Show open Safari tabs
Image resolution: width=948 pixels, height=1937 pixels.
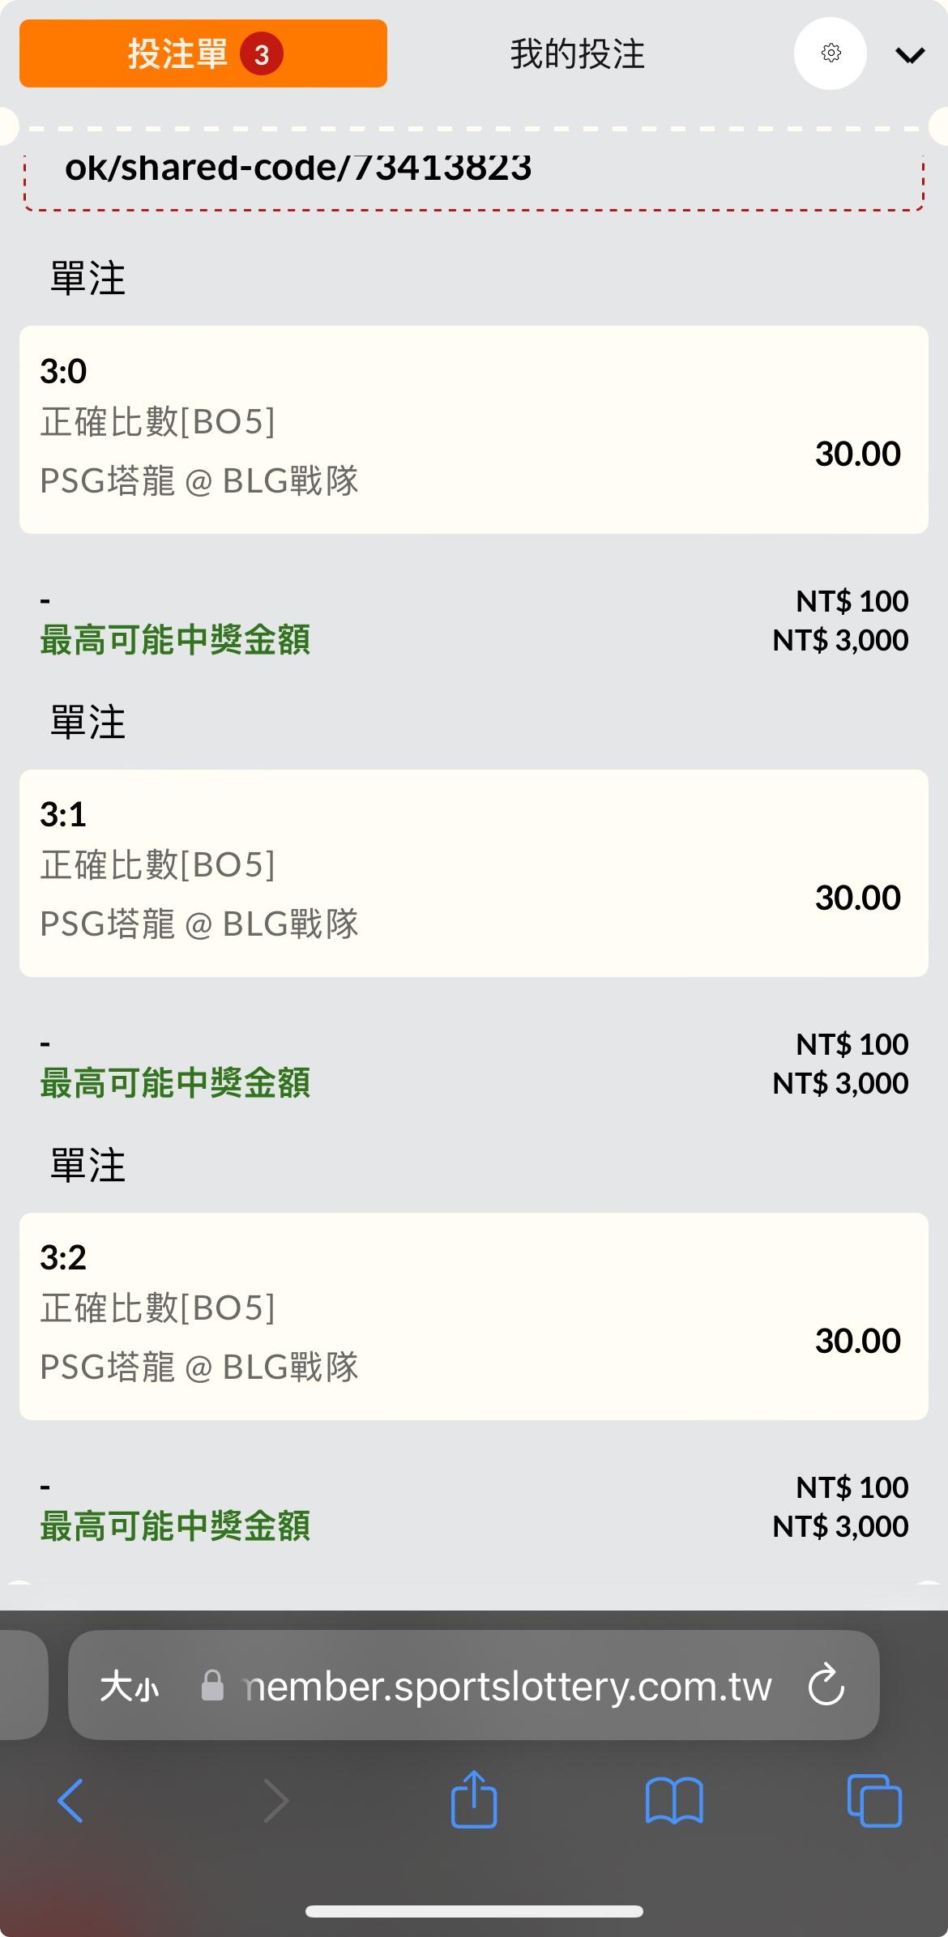tap(874, 1800)
